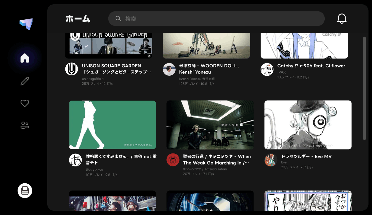Click UNISON SQUARE GARDEN channel avatar

[72, 69]
